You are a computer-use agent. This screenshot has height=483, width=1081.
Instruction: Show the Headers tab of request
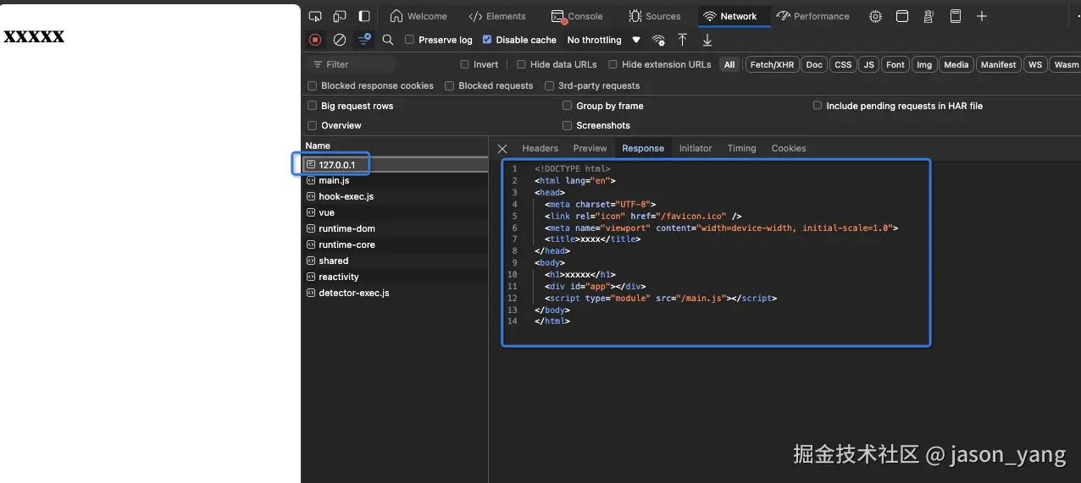[540, 148]
